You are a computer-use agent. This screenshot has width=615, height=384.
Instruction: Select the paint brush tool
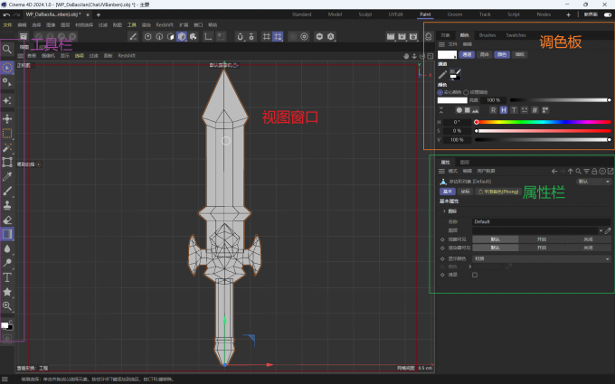coord(7,191)
